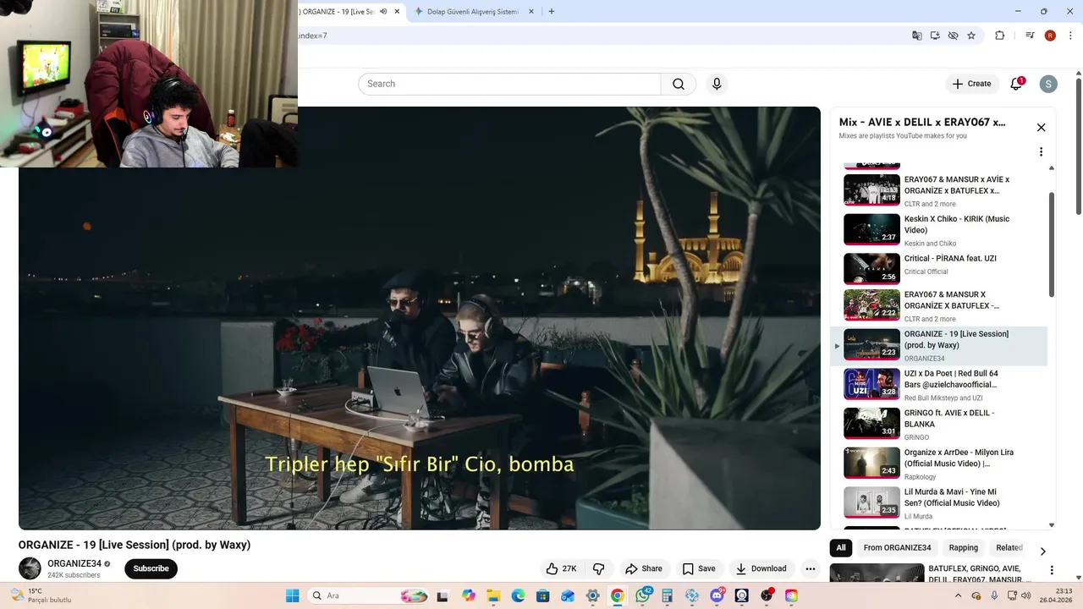Select the Rapping filter chip

963,548
